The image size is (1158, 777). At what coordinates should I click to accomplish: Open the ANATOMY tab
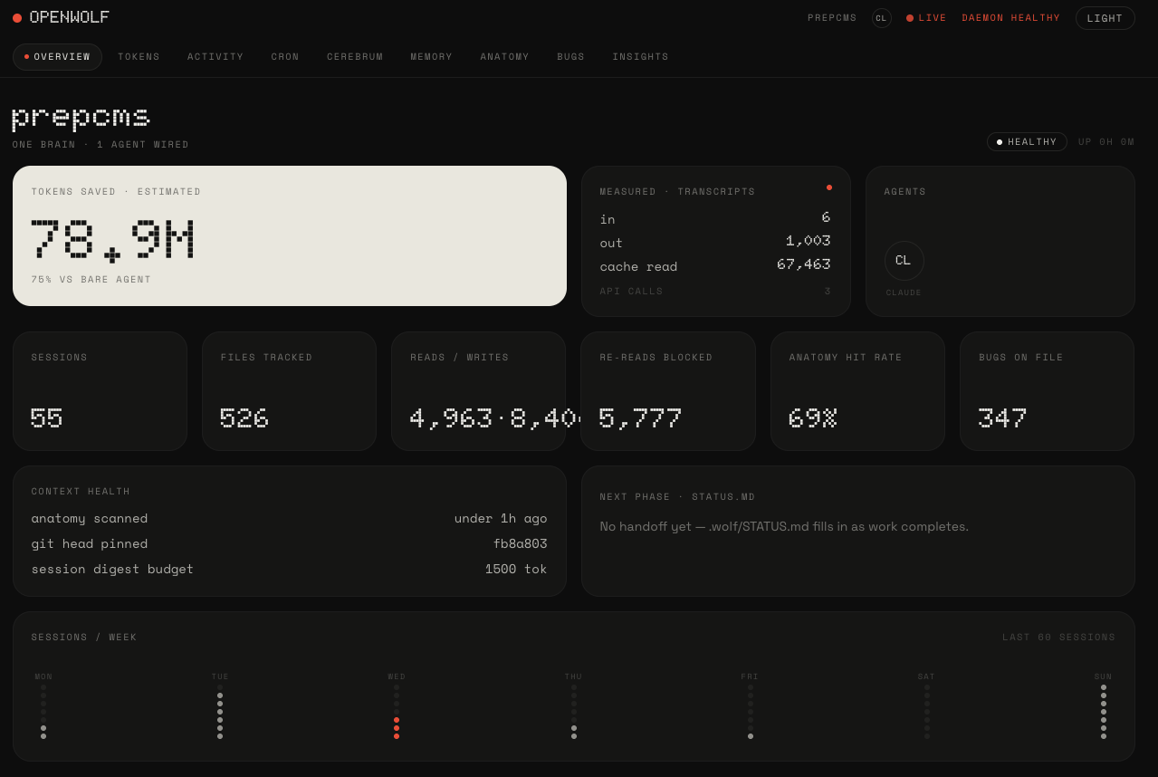(x=504, y=57)
